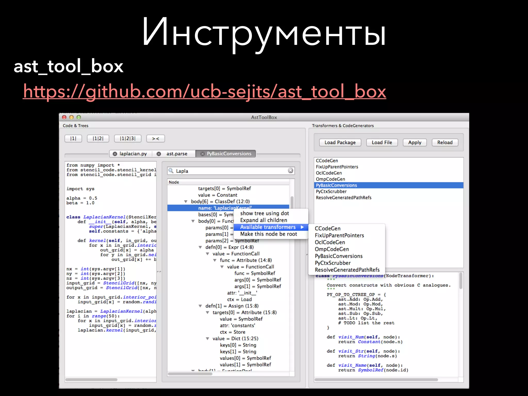
Task: Select ResolveGeneratedPathRefs in the transformers list
Action: pyautogui.click(x=389, y=198)
